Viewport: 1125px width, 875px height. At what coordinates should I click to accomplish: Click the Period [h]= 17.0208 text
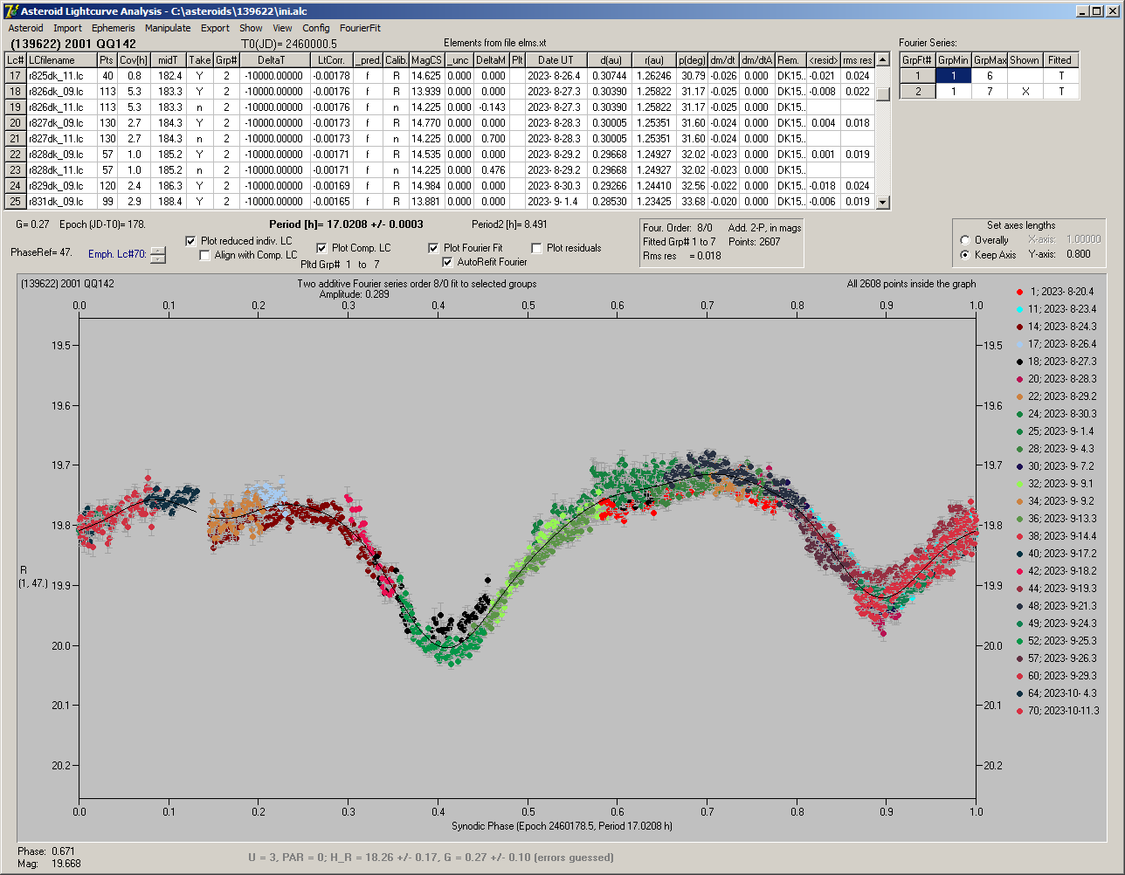coord(346,224)
